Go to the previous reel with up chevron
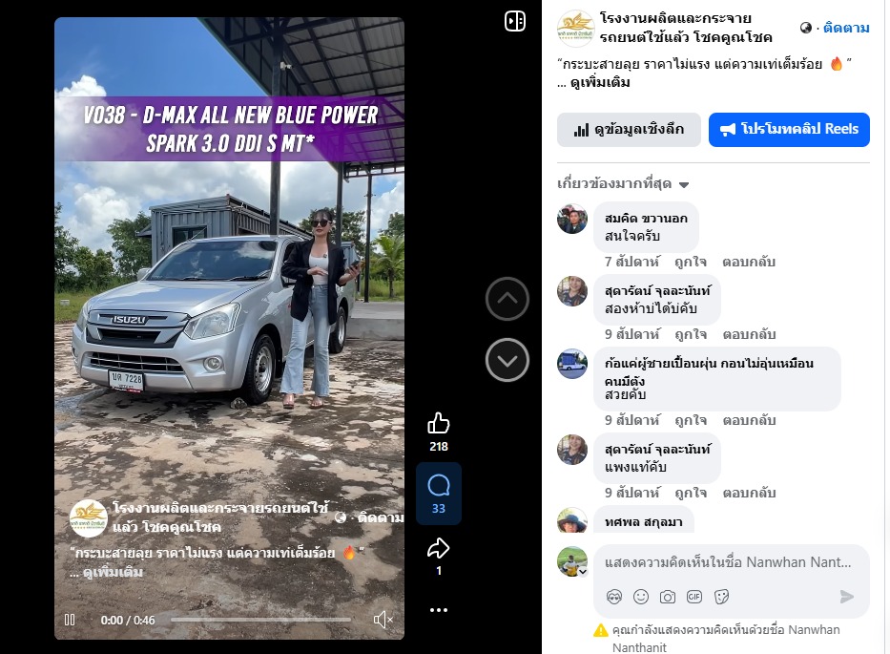 (507, 299)
